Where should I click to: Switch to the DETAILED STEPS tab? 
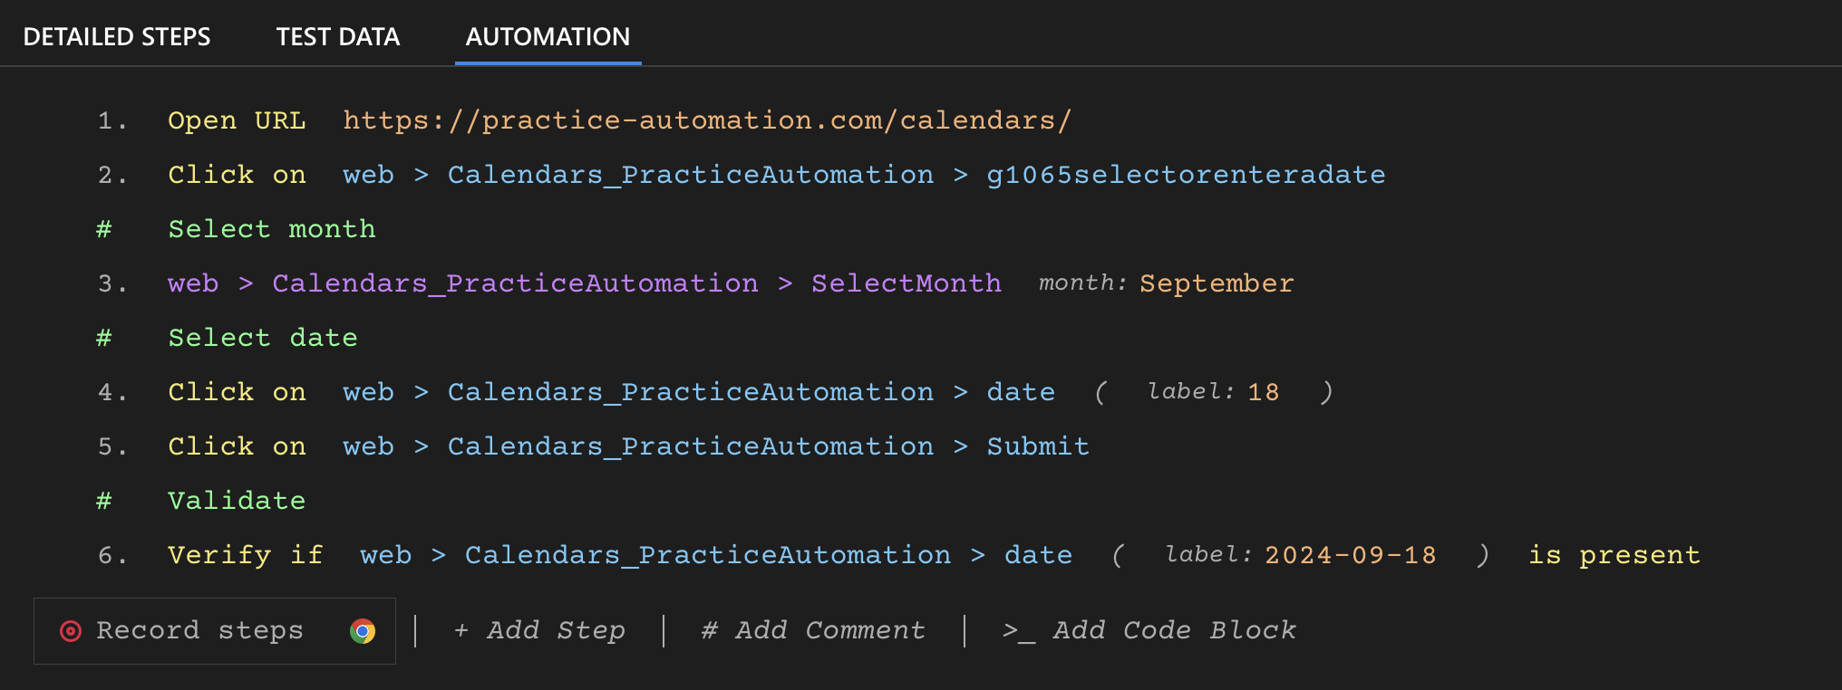coord(117,36)
